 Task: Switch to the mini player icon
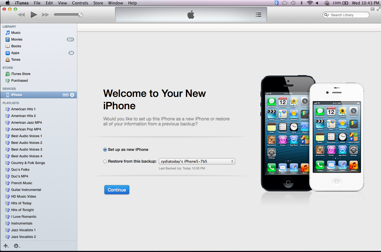click(x=373, y=9)
